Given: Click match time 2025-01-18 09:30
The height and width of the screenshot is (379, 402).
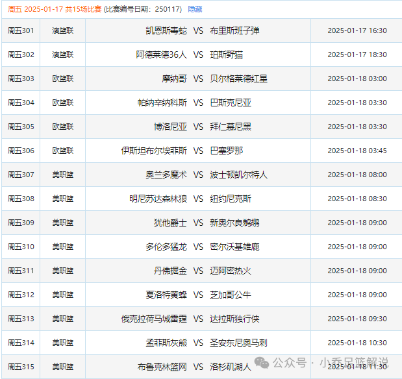Looking at the screenshot, I should (x=357, y=319).
